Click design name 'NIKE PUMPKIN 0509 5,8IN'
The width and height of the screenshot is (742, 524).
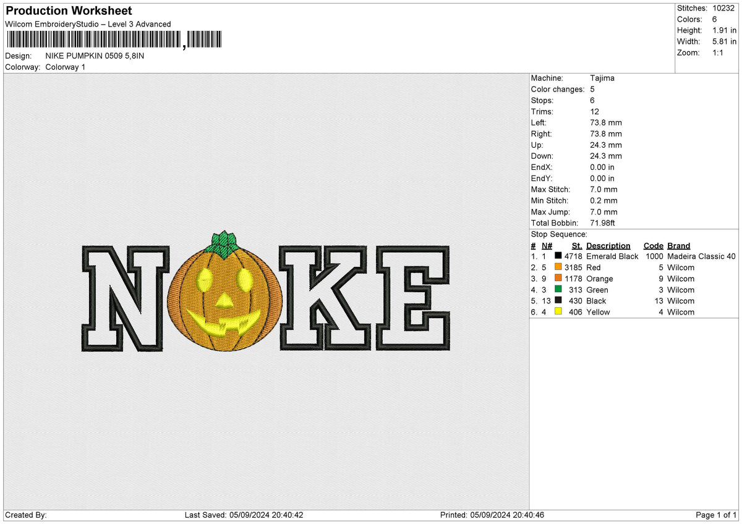pos(95,56)
